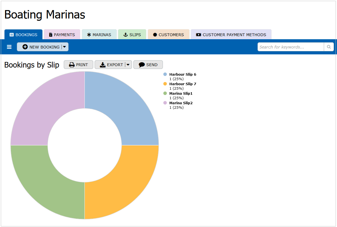Click the search magnifier icon
Screen dimensions: 337x227
tap(329, 47)
